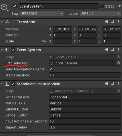Image resolution: width=122 pixels, height=136 pixels.
Task: Open Event System presets selector icon
Action: (113, 50)
